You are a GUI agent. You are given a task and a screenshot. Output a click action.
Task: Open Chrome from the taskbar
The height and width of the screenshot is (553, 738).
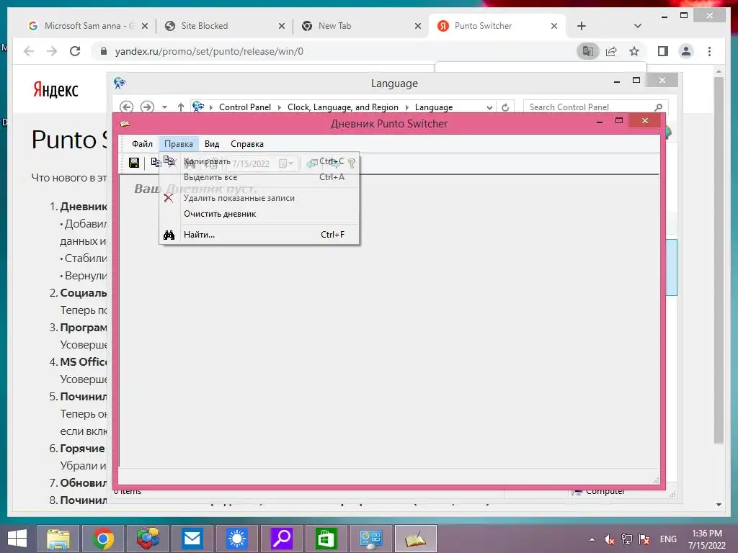pos(103,539)
